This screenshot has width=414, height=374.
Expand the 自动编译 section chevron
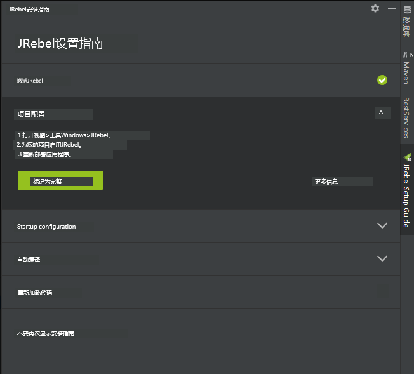382,258
